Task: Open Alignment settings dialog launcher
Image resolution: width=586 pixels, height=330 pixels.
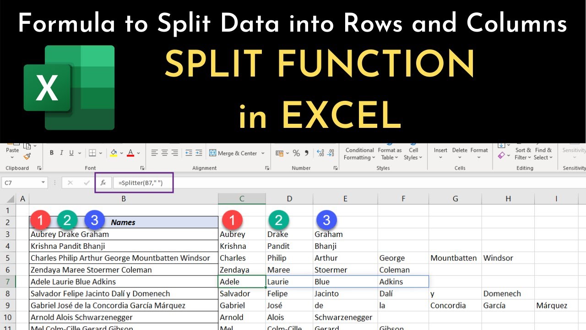Action: coord(267,168)
